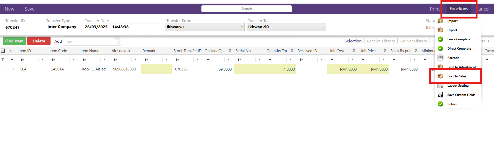This screenshot has height=145, width=494.
Task: Click the Save Custom Fields floppy disk icon
Action: 441,95
